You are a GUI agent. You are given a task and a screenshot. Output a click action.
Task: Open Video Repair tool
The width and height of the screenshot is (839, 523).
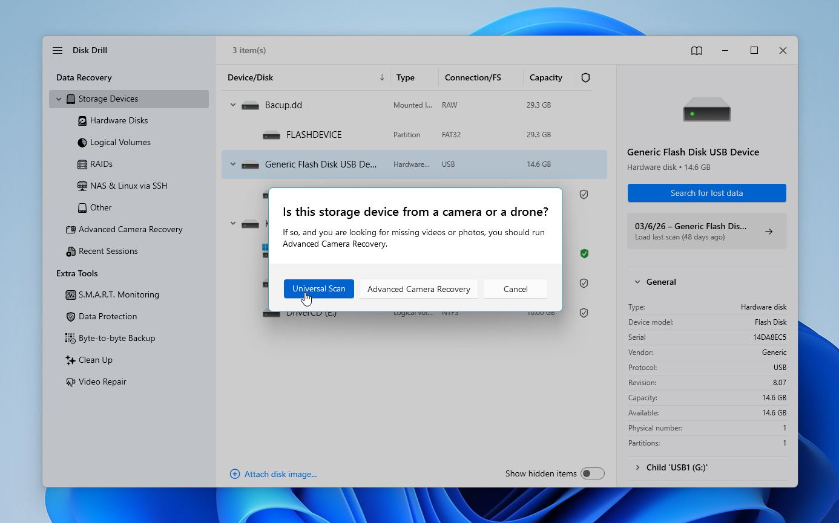[x=102, y=382]
